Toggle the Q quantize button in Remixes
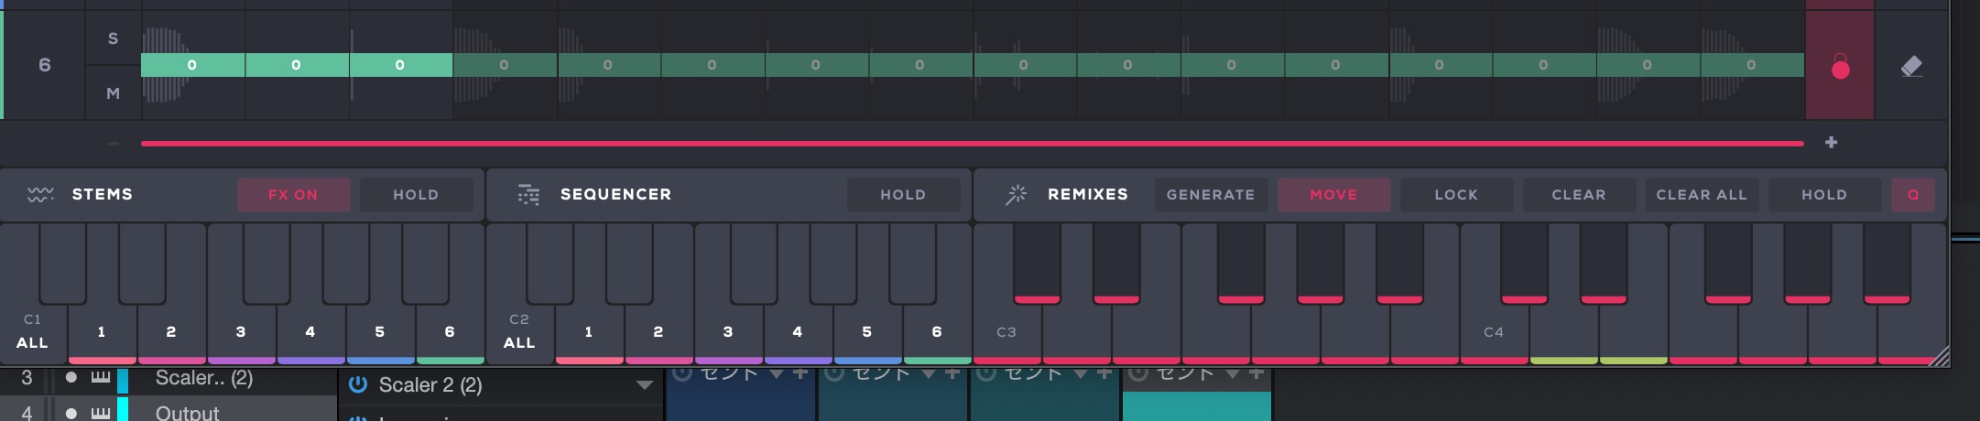 tap(1912, 194)
